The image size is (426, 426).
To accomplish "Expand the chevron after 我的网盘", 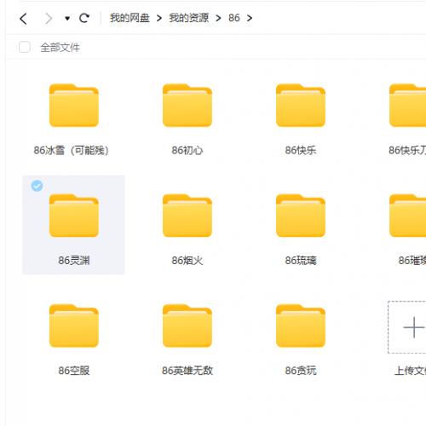I will coord(159,18).
